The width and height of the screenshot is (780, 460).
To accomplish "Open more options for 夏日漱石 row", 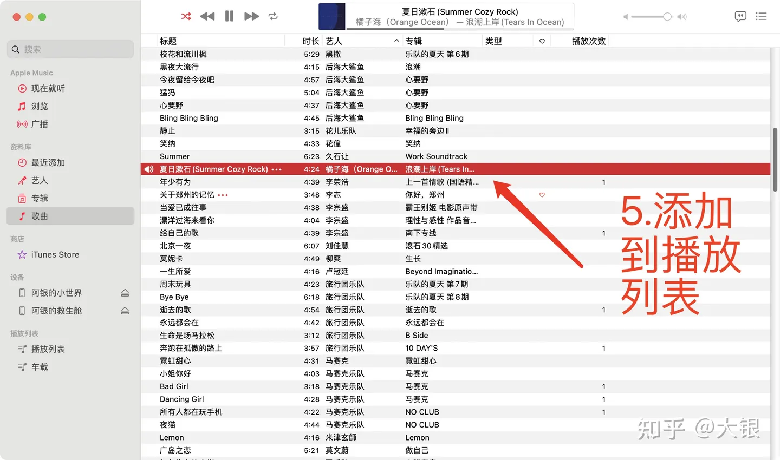I will coord(277,169).
